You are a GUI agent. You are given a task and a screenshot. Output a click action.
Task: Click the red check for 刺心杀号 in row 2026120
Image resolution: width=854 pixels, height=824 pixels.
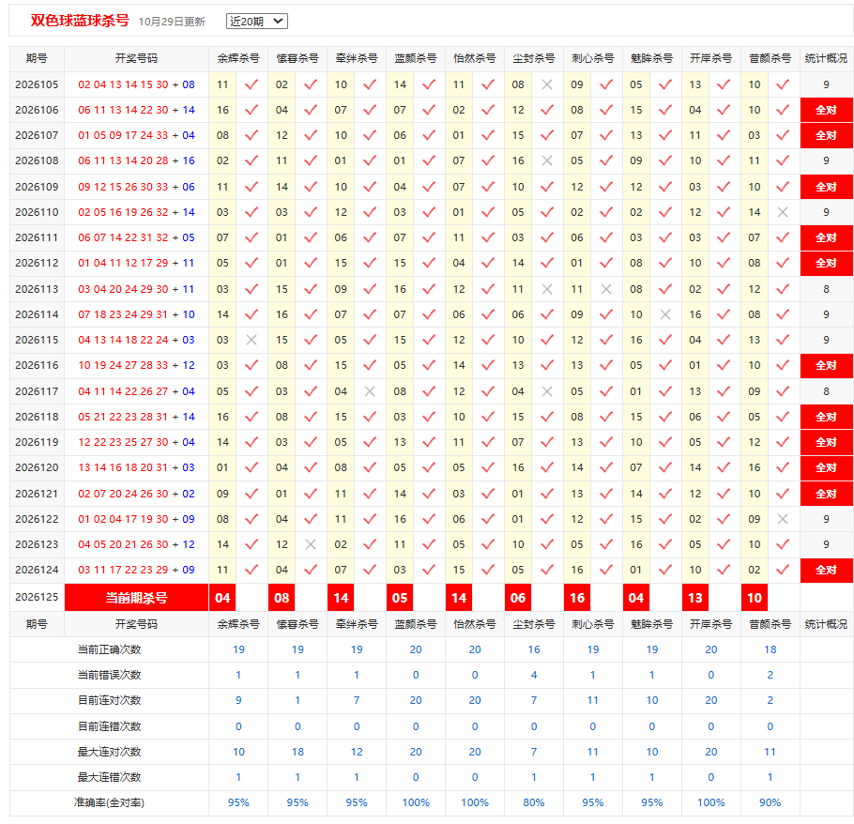(605, 467)
